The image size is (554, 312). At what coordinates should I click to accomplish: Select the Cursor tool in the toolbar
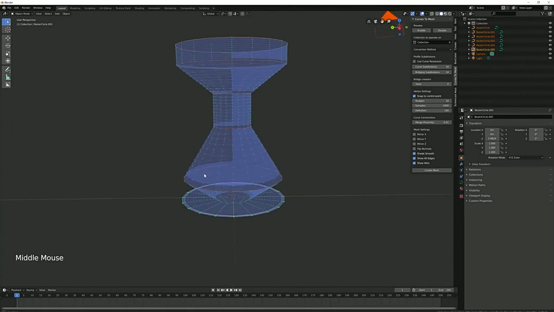[7, 29]
